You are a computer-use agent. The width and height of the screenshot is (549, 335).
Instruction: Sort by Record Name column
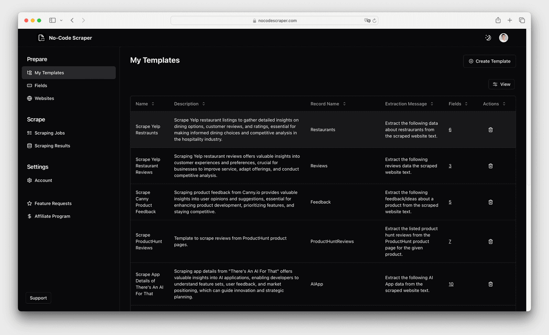[328, 104]
